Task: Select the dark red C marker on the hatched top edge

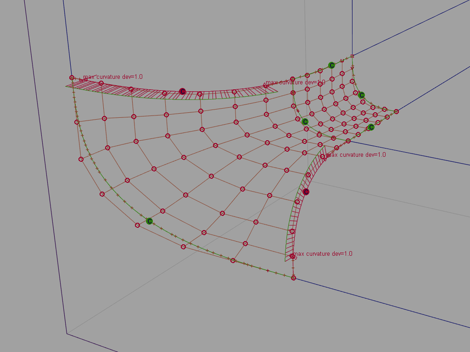Action: 183,91
